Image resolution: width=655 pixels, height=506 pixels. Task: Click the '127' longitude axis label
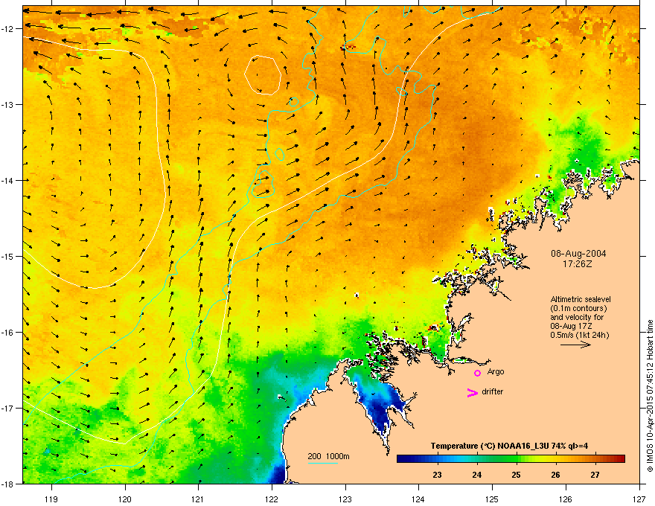pyautogui.click(x=639, y=499)
